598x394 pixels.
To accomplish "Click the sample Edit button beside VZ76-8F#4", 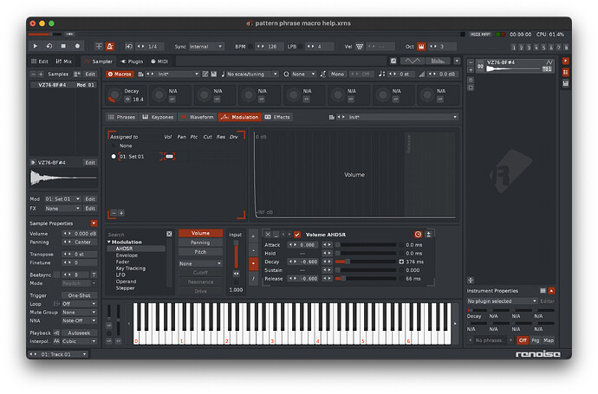I will point(90,162).
